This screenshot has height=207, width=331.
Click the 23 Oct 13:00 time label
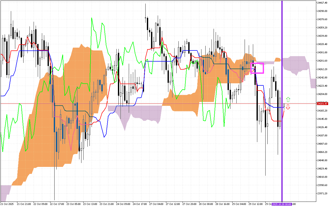90,204
